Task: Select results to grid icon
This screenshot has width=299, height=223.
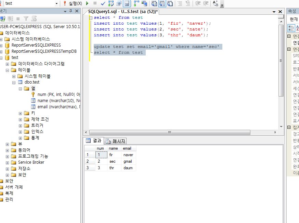Action: tap(162, 3)
